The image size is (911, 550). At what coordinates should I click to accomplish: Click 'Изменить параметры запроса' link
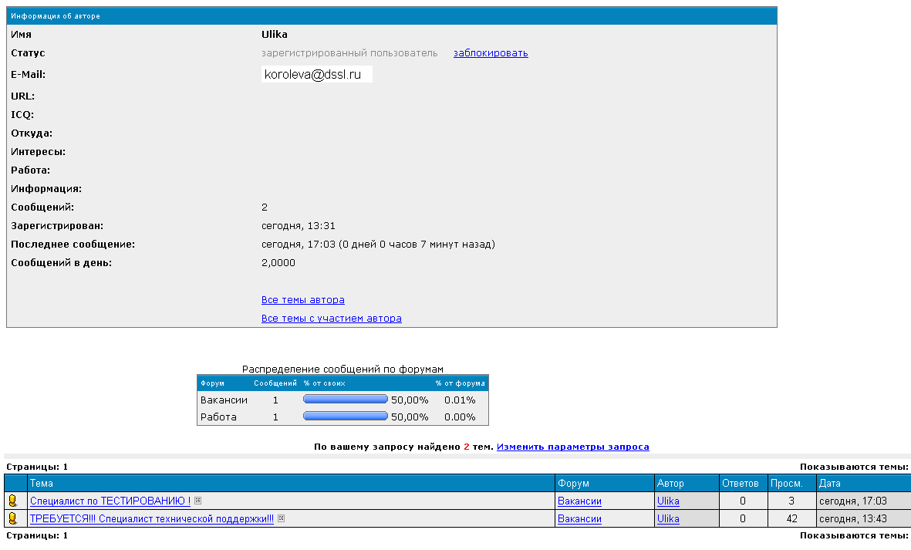tap(572, 447)
